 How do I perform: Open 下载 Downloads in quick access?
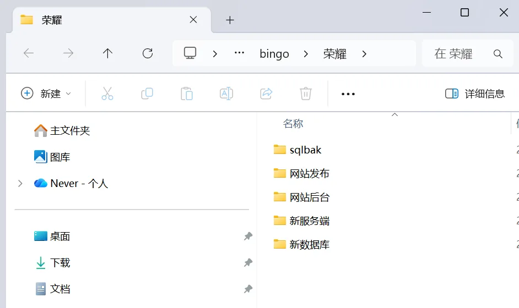53,263
